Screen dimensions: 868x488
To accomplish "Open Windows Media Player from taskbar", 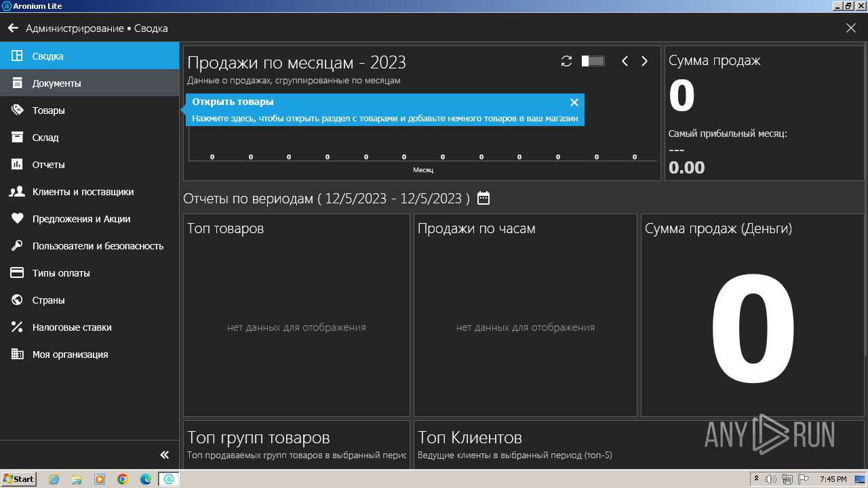I will tap(100, 479).
